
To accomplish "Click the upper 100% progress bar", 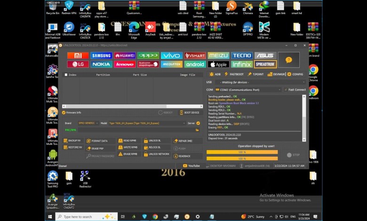I will [x=242, y=152].
